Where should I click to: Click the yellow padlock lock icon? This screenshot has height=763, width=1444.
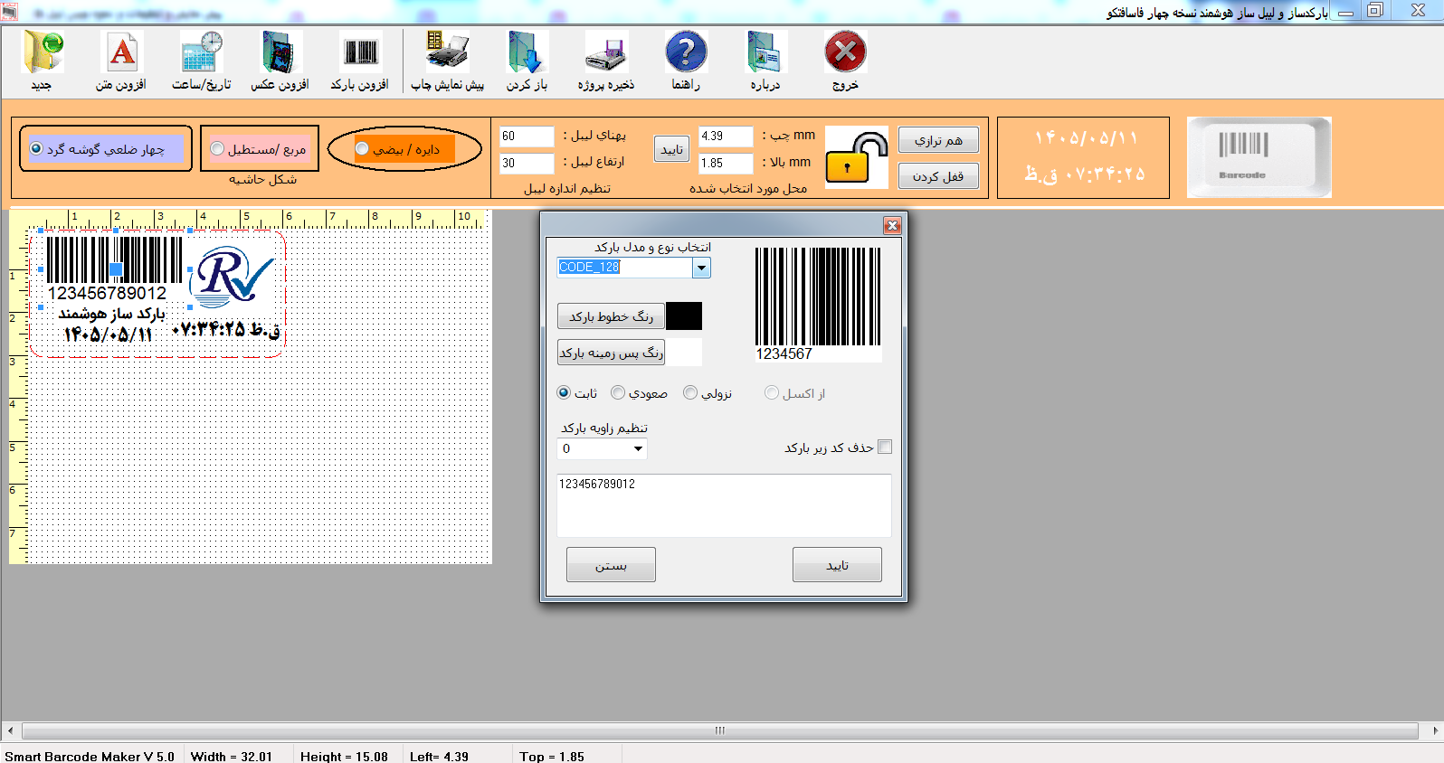click(856, 157)
